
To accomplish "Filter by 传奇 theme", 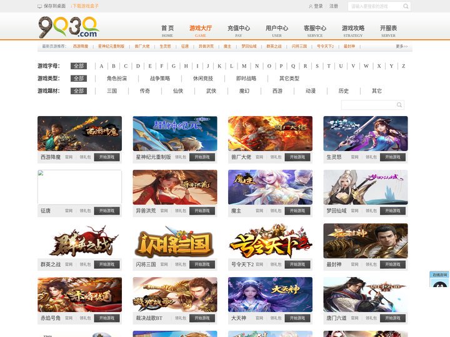I will click(144, 91).
